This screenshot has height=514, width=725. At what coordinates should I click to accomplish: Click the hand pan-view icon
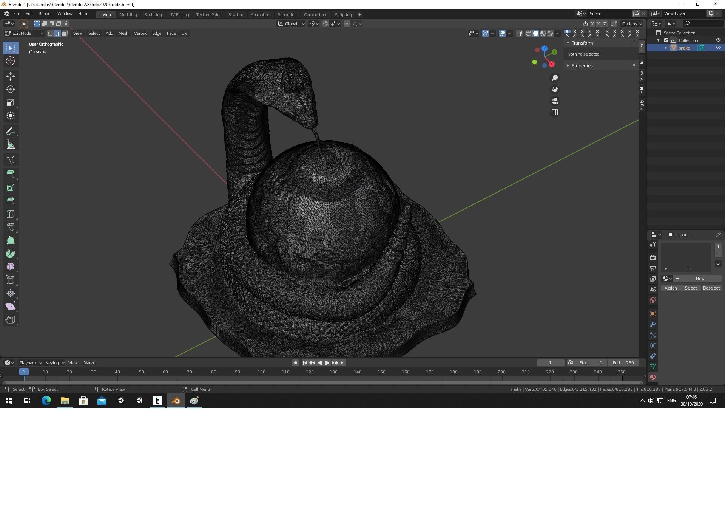click(554, 89)
